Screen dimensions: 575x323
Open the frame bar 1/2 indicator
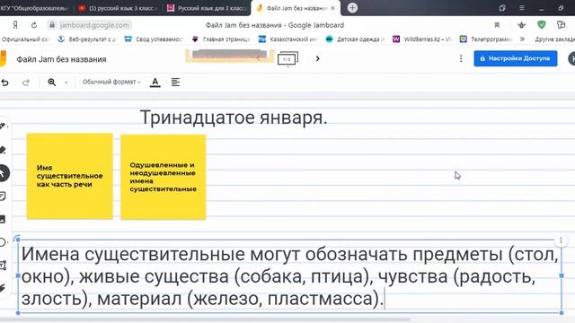coord(287,59)
